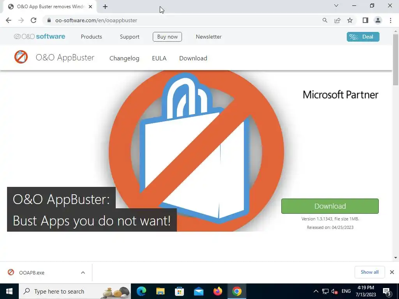Click the Version 1.3.1343 file size text

coord(330,219)
